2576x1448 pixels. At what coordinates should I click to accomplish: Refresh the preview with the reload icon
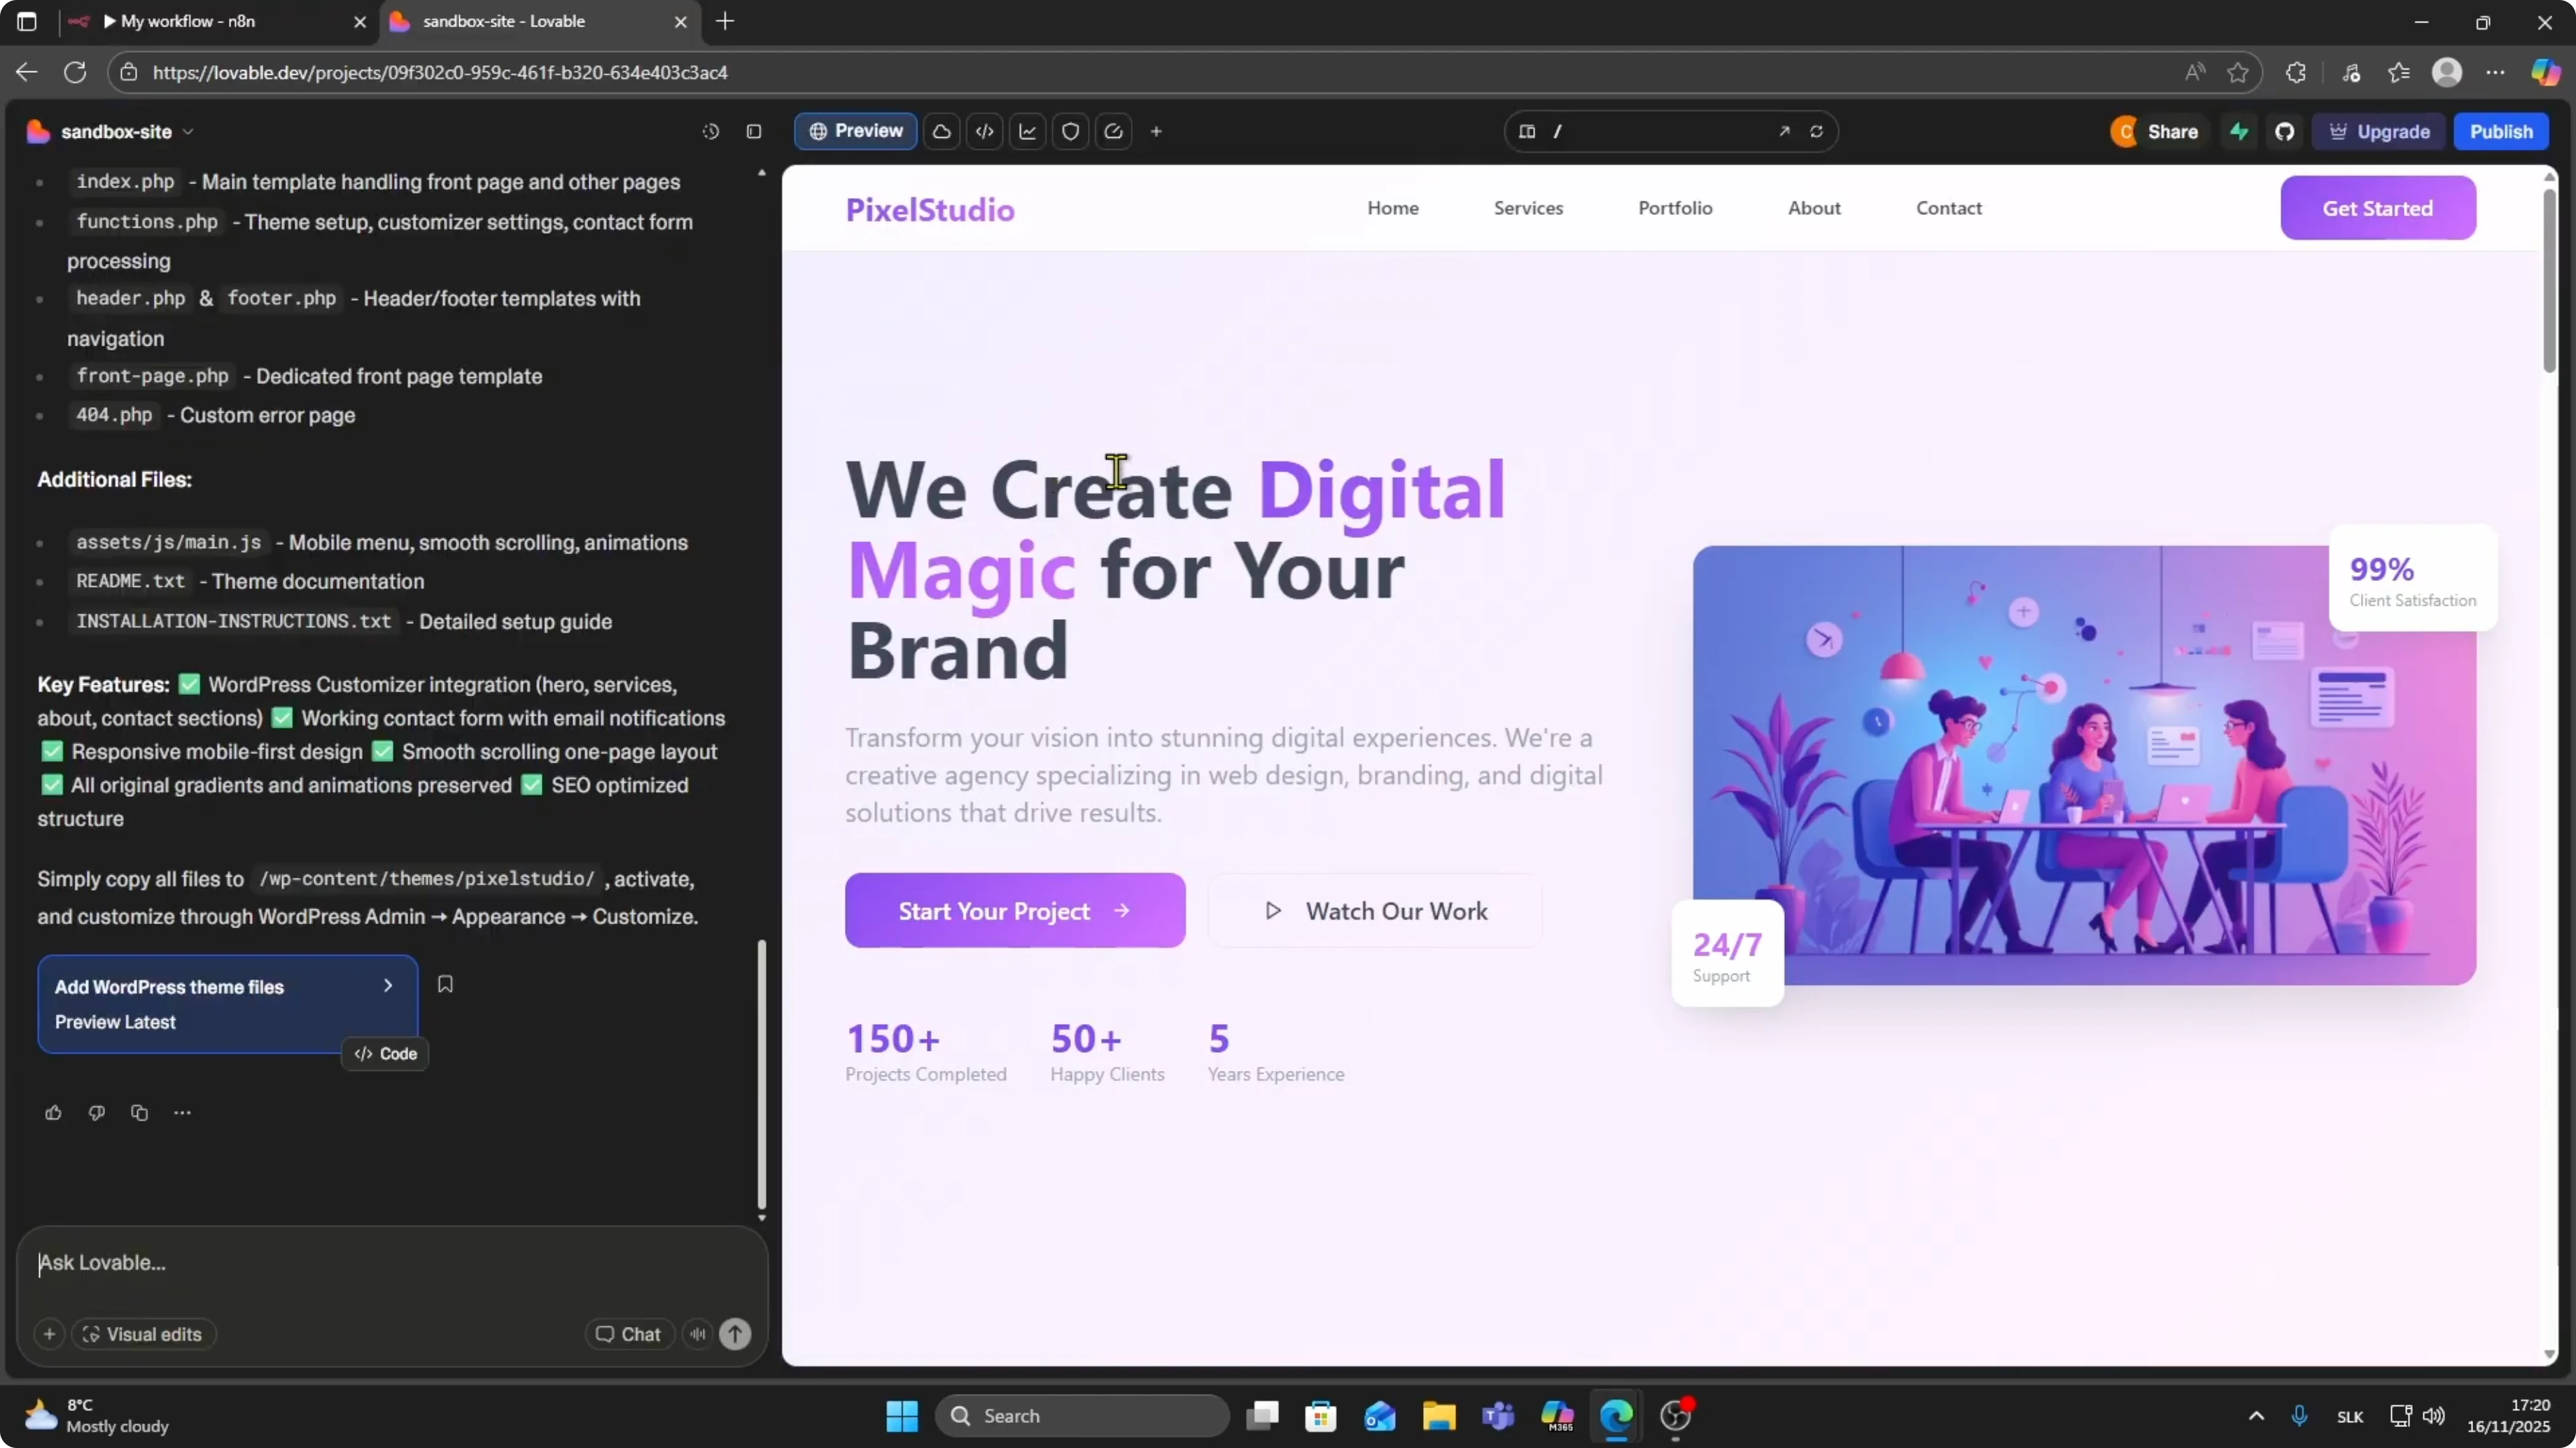(1816, 132)
